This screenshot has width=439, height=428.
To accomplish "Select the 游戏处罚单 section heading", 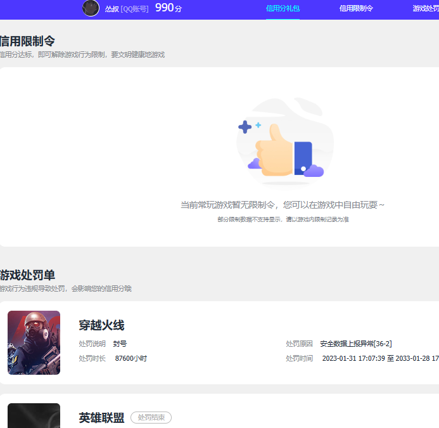I will pos(27,275).
